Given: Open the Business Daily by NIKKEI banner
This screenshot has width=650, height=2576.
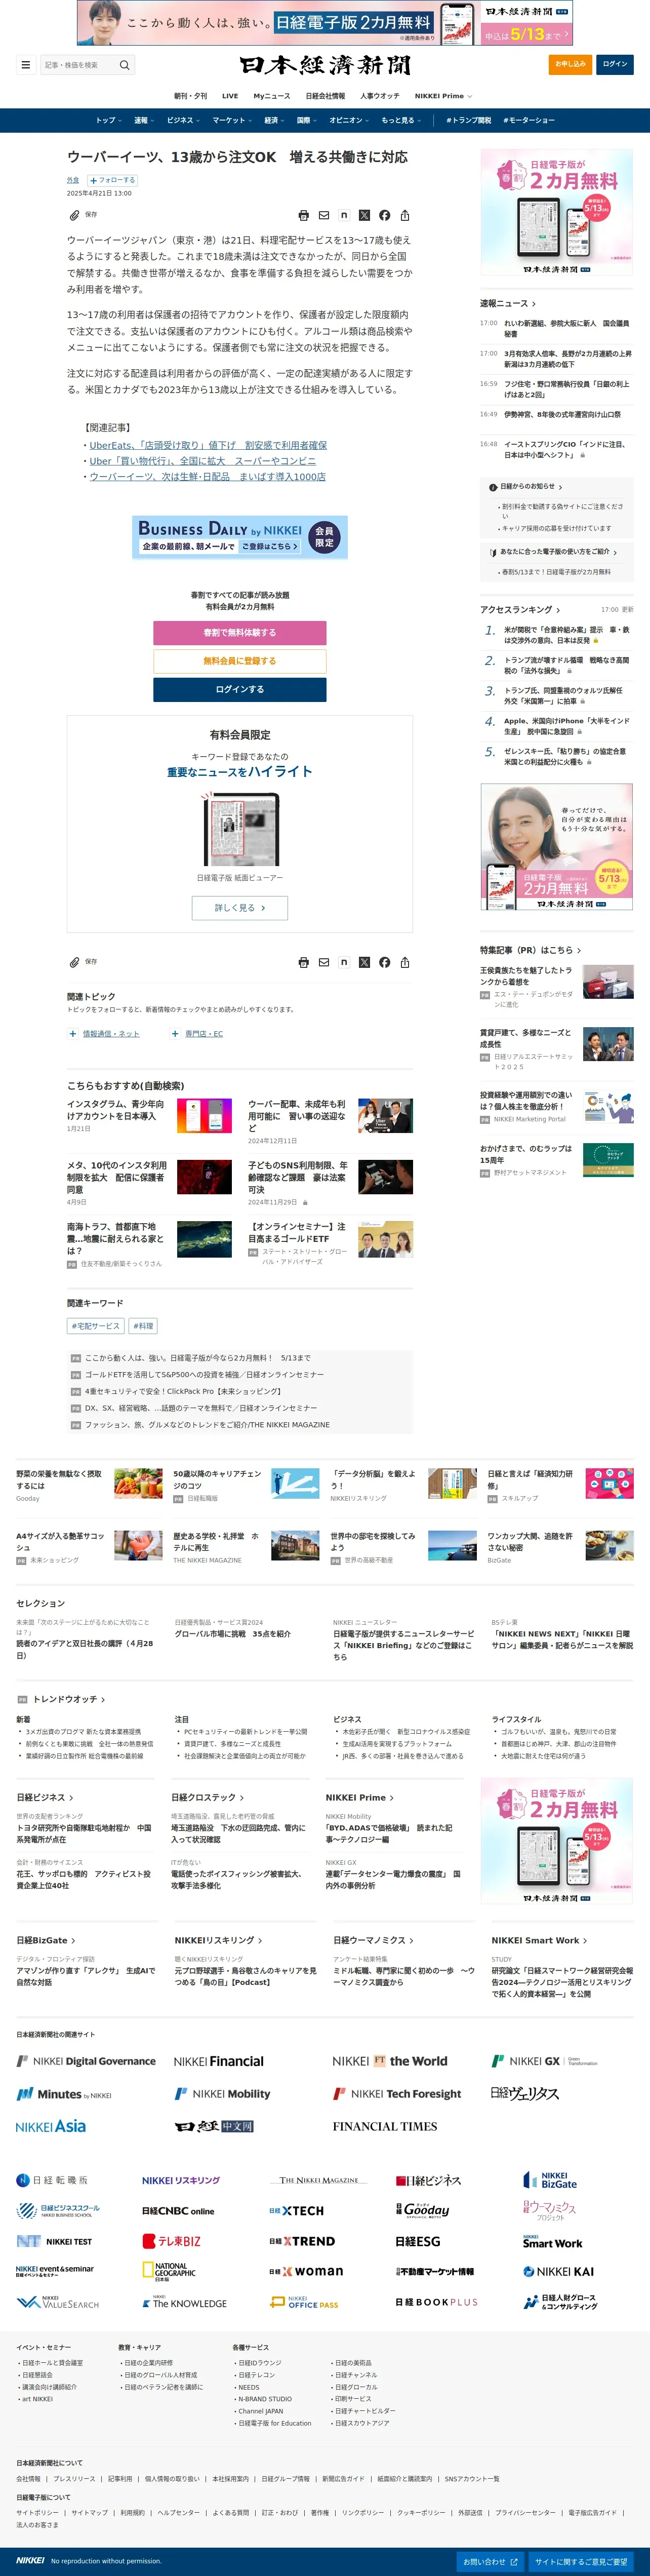Looking at the screenshot, I should click(240, 537).
